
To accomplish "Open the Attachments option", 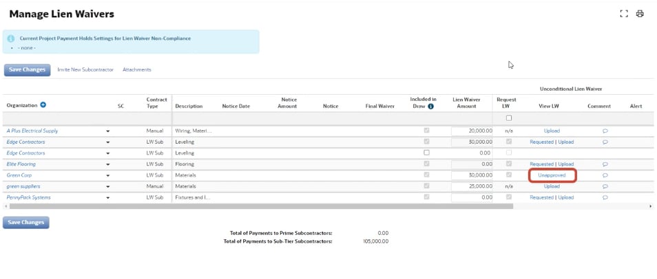I will pos(136,69).
